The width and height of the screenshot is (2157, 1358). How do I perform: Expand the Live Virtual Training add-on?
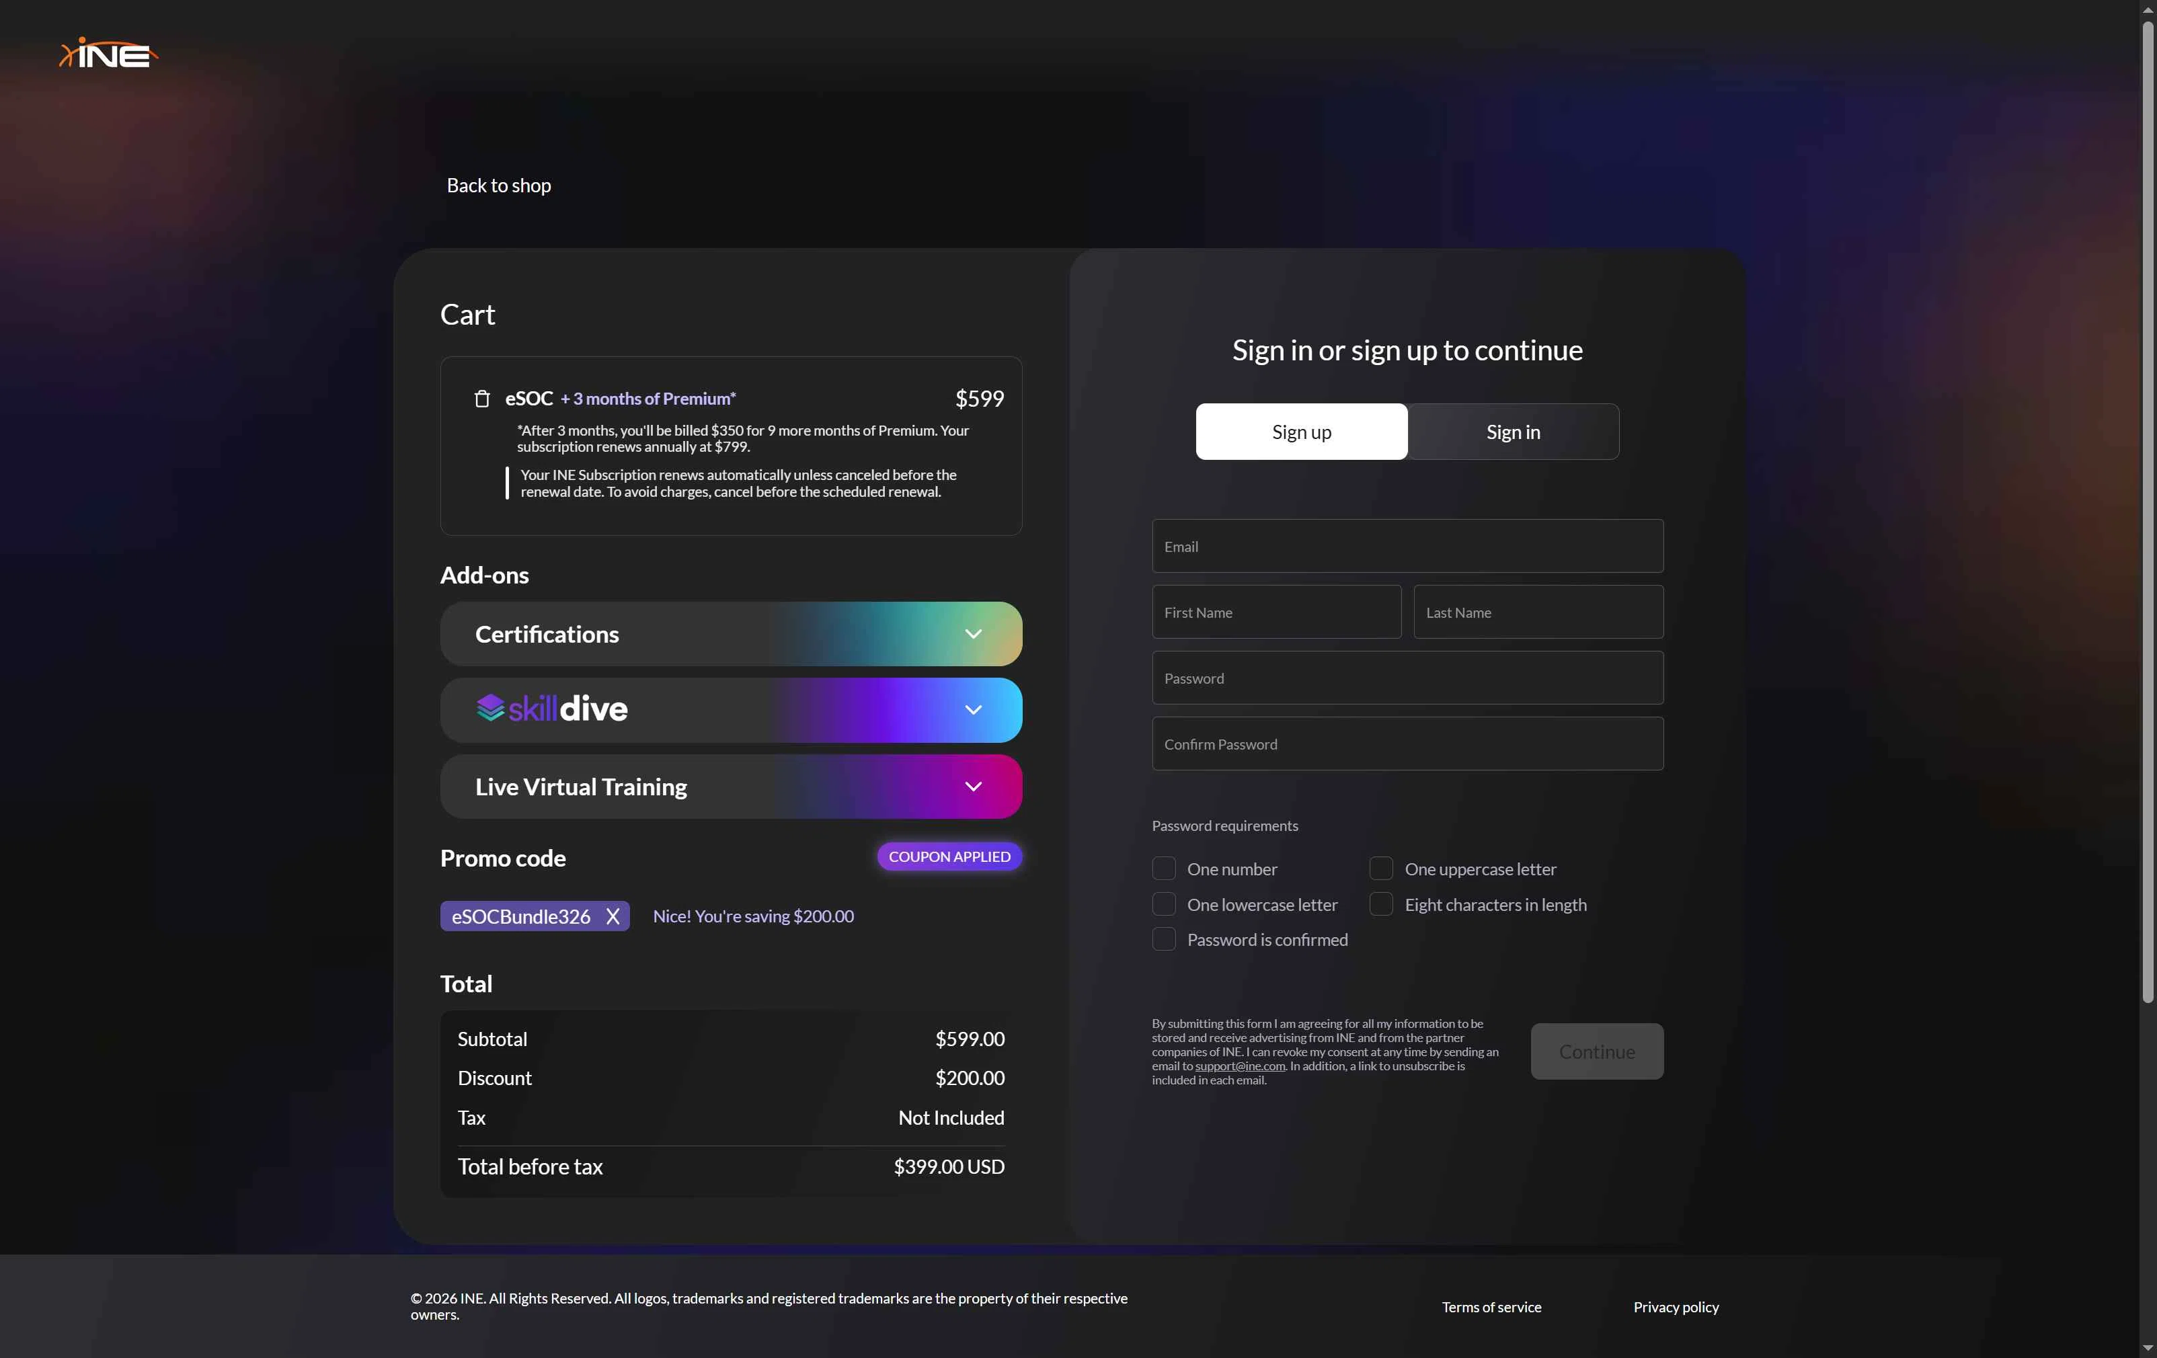coord(973,786)
